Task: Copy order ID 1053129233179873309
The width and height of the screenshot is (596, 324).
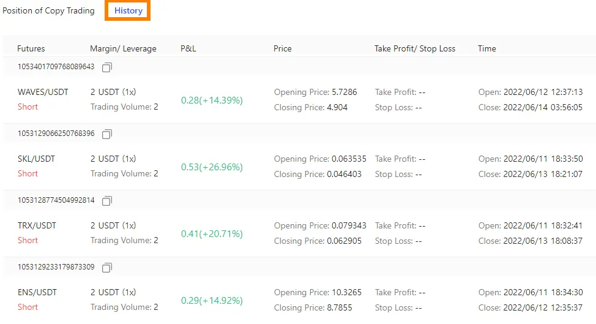Action: [107, 267]
